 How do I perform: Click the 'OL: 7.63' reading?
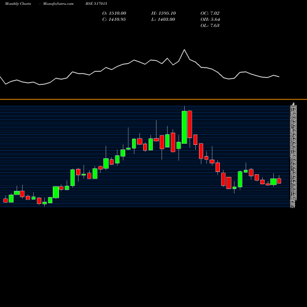pos(210,26)
